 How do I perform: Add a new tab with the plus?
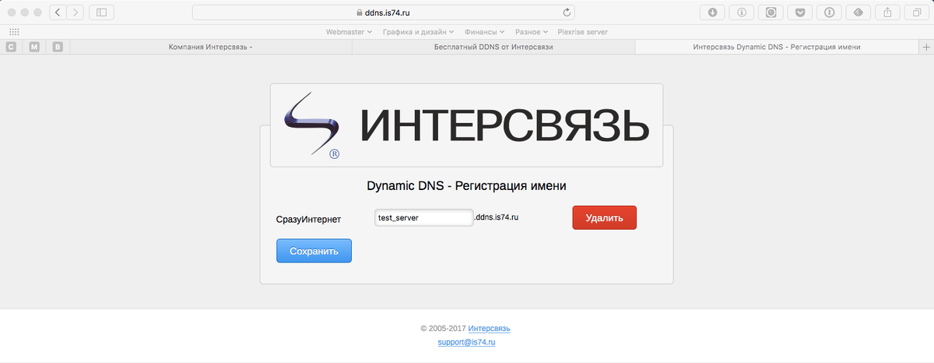(926, 48)
